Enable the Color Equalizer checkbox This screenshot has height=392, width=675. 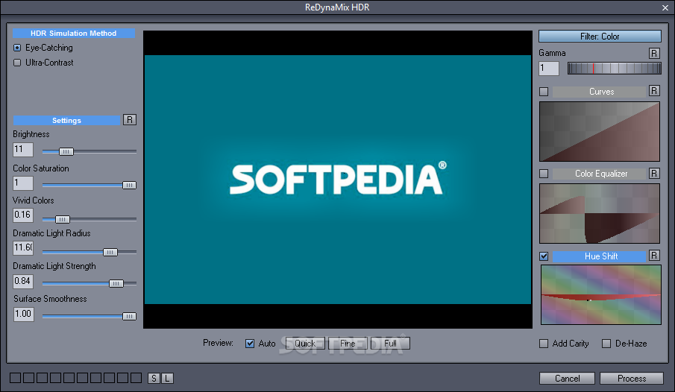pos(544,174)
